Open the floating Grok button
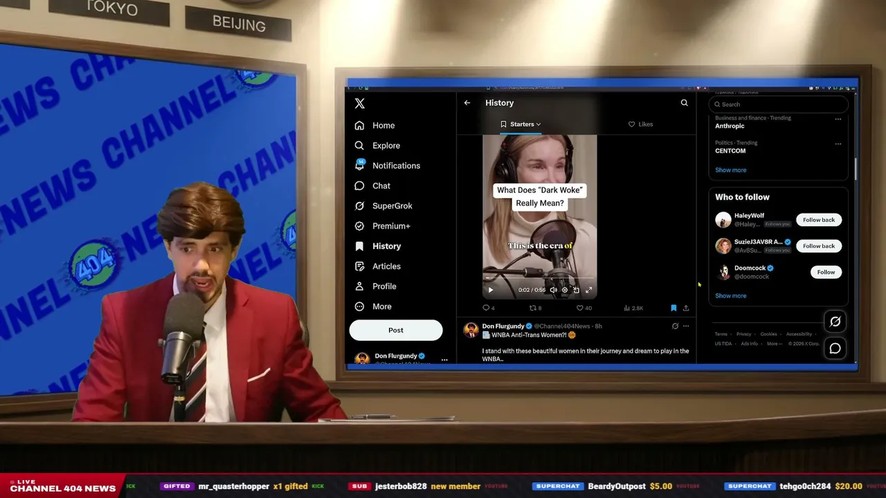This screenshot has width=886, height=498. click(835, 322)
